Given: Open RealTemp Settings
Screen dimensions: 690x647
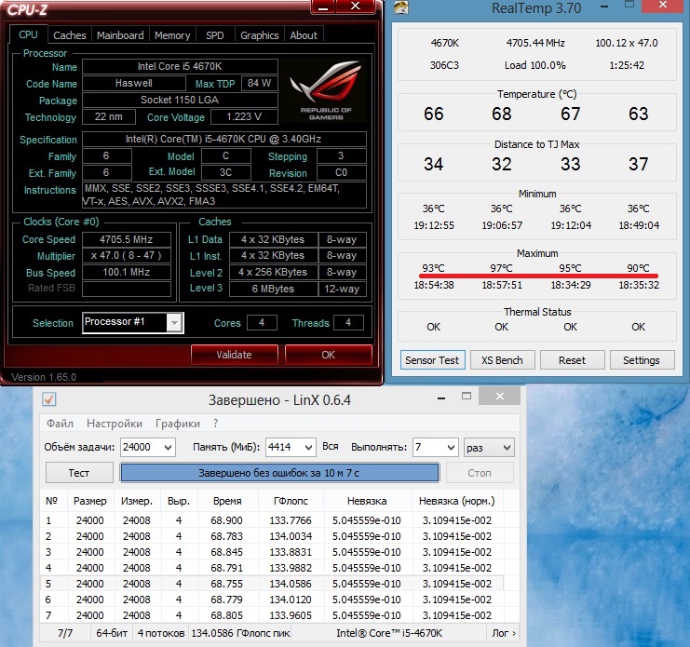Looking at the screenshot, I should 642,360.
